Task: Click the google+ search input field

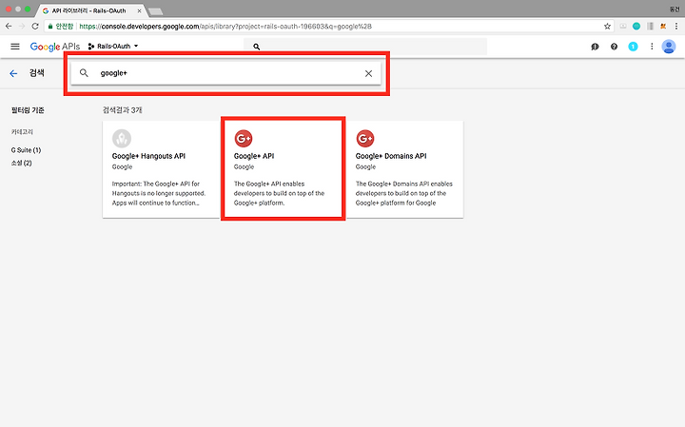Action: 225,73
